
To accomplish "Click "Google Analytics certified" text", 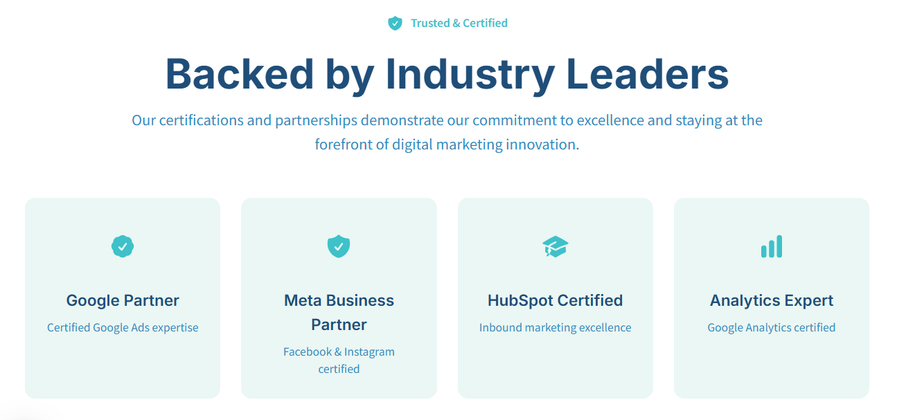I will tap(771, 327).
